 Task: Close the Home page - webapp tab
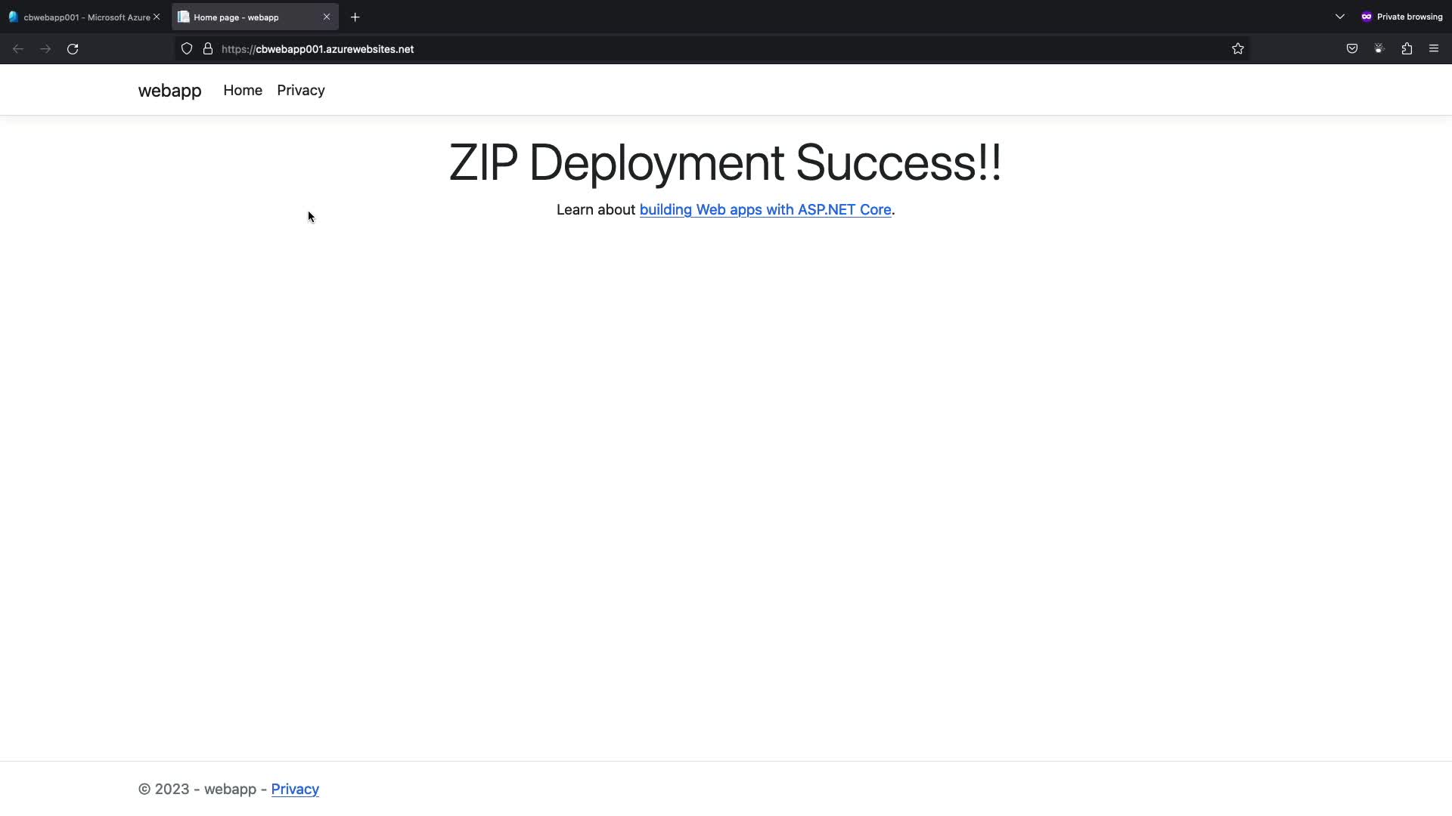coord(327,17)
